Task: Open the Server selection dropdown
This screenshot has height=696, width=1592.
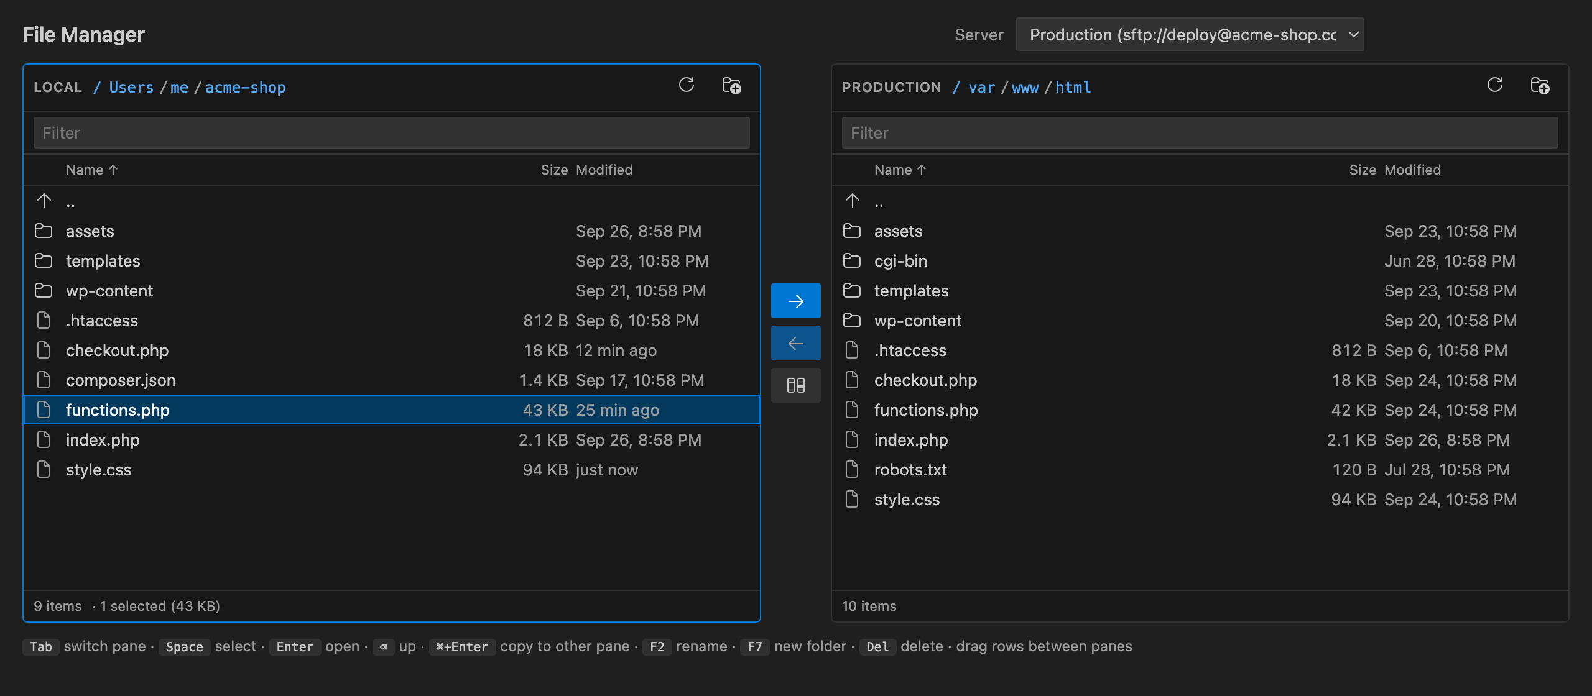Action: point(1190,35)
